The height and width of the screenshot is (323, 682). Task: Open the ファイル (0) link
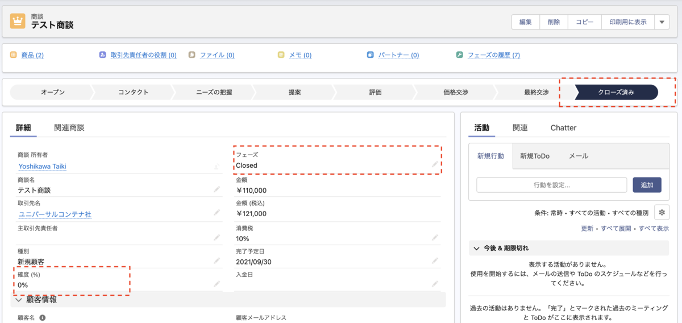tap(217, 55)
